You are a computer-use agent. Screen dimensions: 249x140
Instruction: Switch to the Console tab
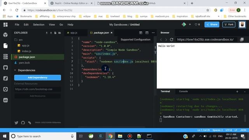click(x=183, y=91)
